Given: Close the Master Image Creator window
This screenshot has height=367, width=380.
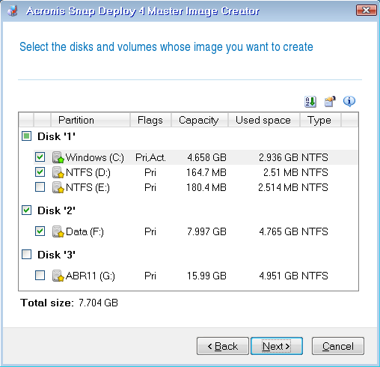Looking at the screenshot, I should (x=366, y=10).
